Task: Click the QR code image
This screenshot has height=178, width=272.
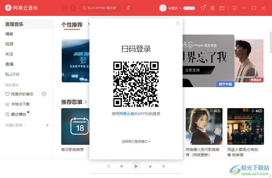Action: pos(136,84)
